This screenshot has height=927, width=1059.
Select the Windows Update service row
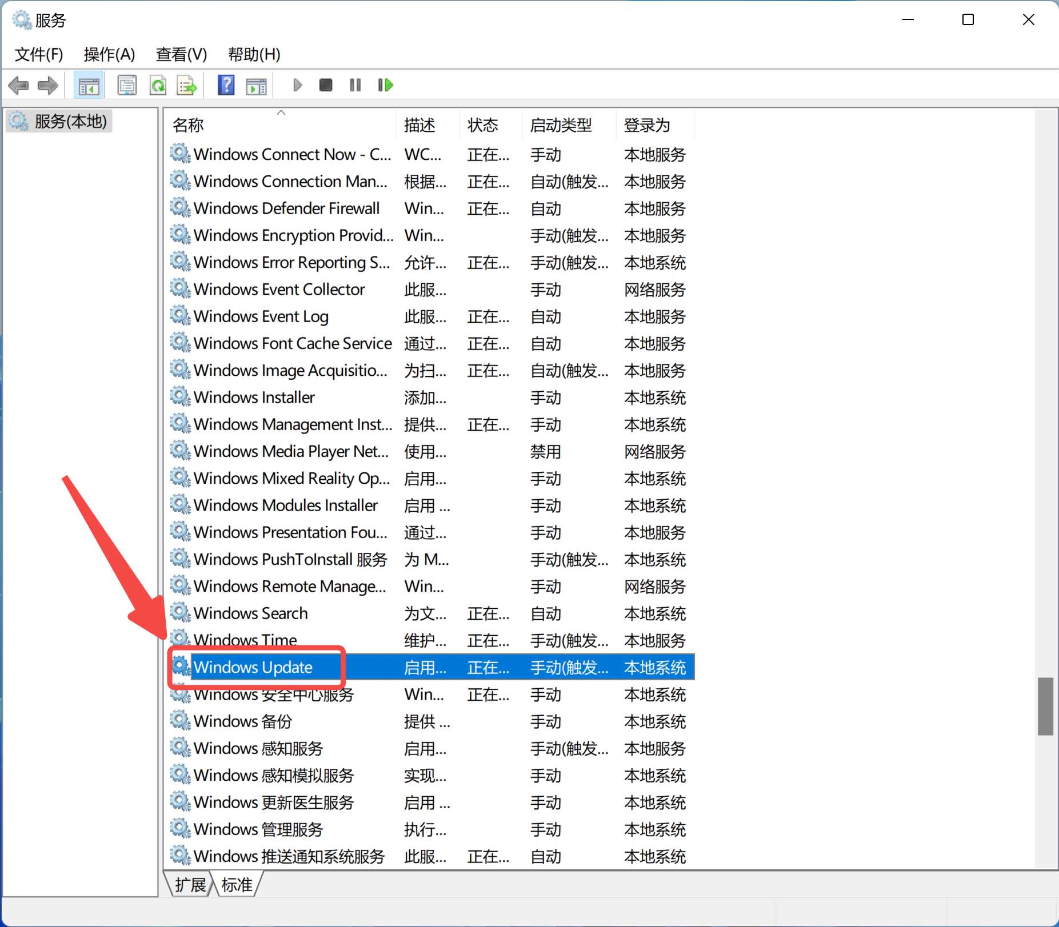pos(432,667)
